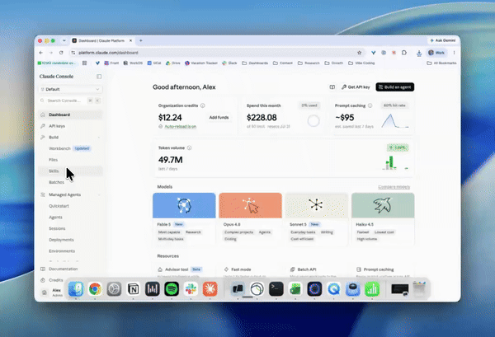Focus the Search Console field
495x337 pixels.
click(x=70, y=101)
